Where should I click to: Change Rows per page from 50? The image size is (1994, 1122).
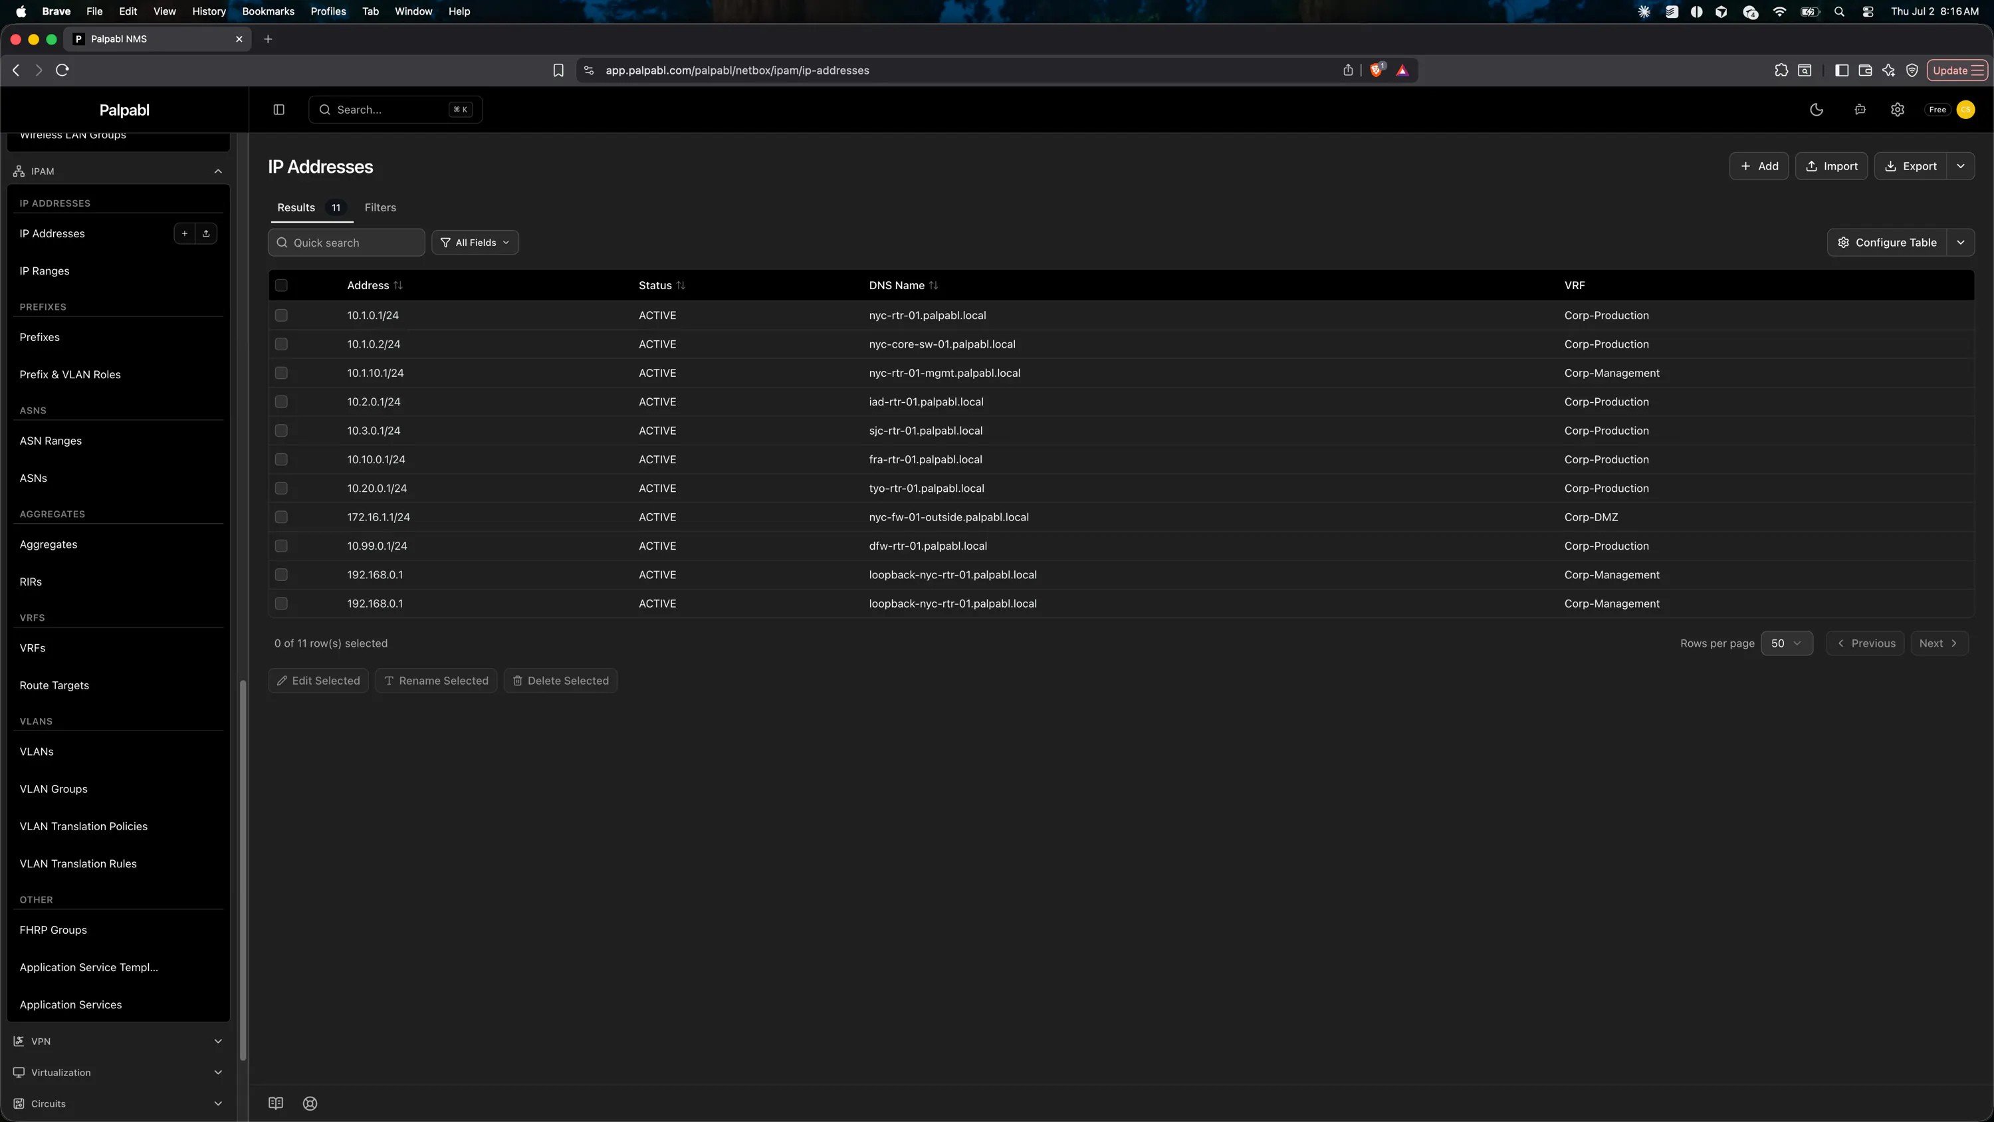(1787, 643)
